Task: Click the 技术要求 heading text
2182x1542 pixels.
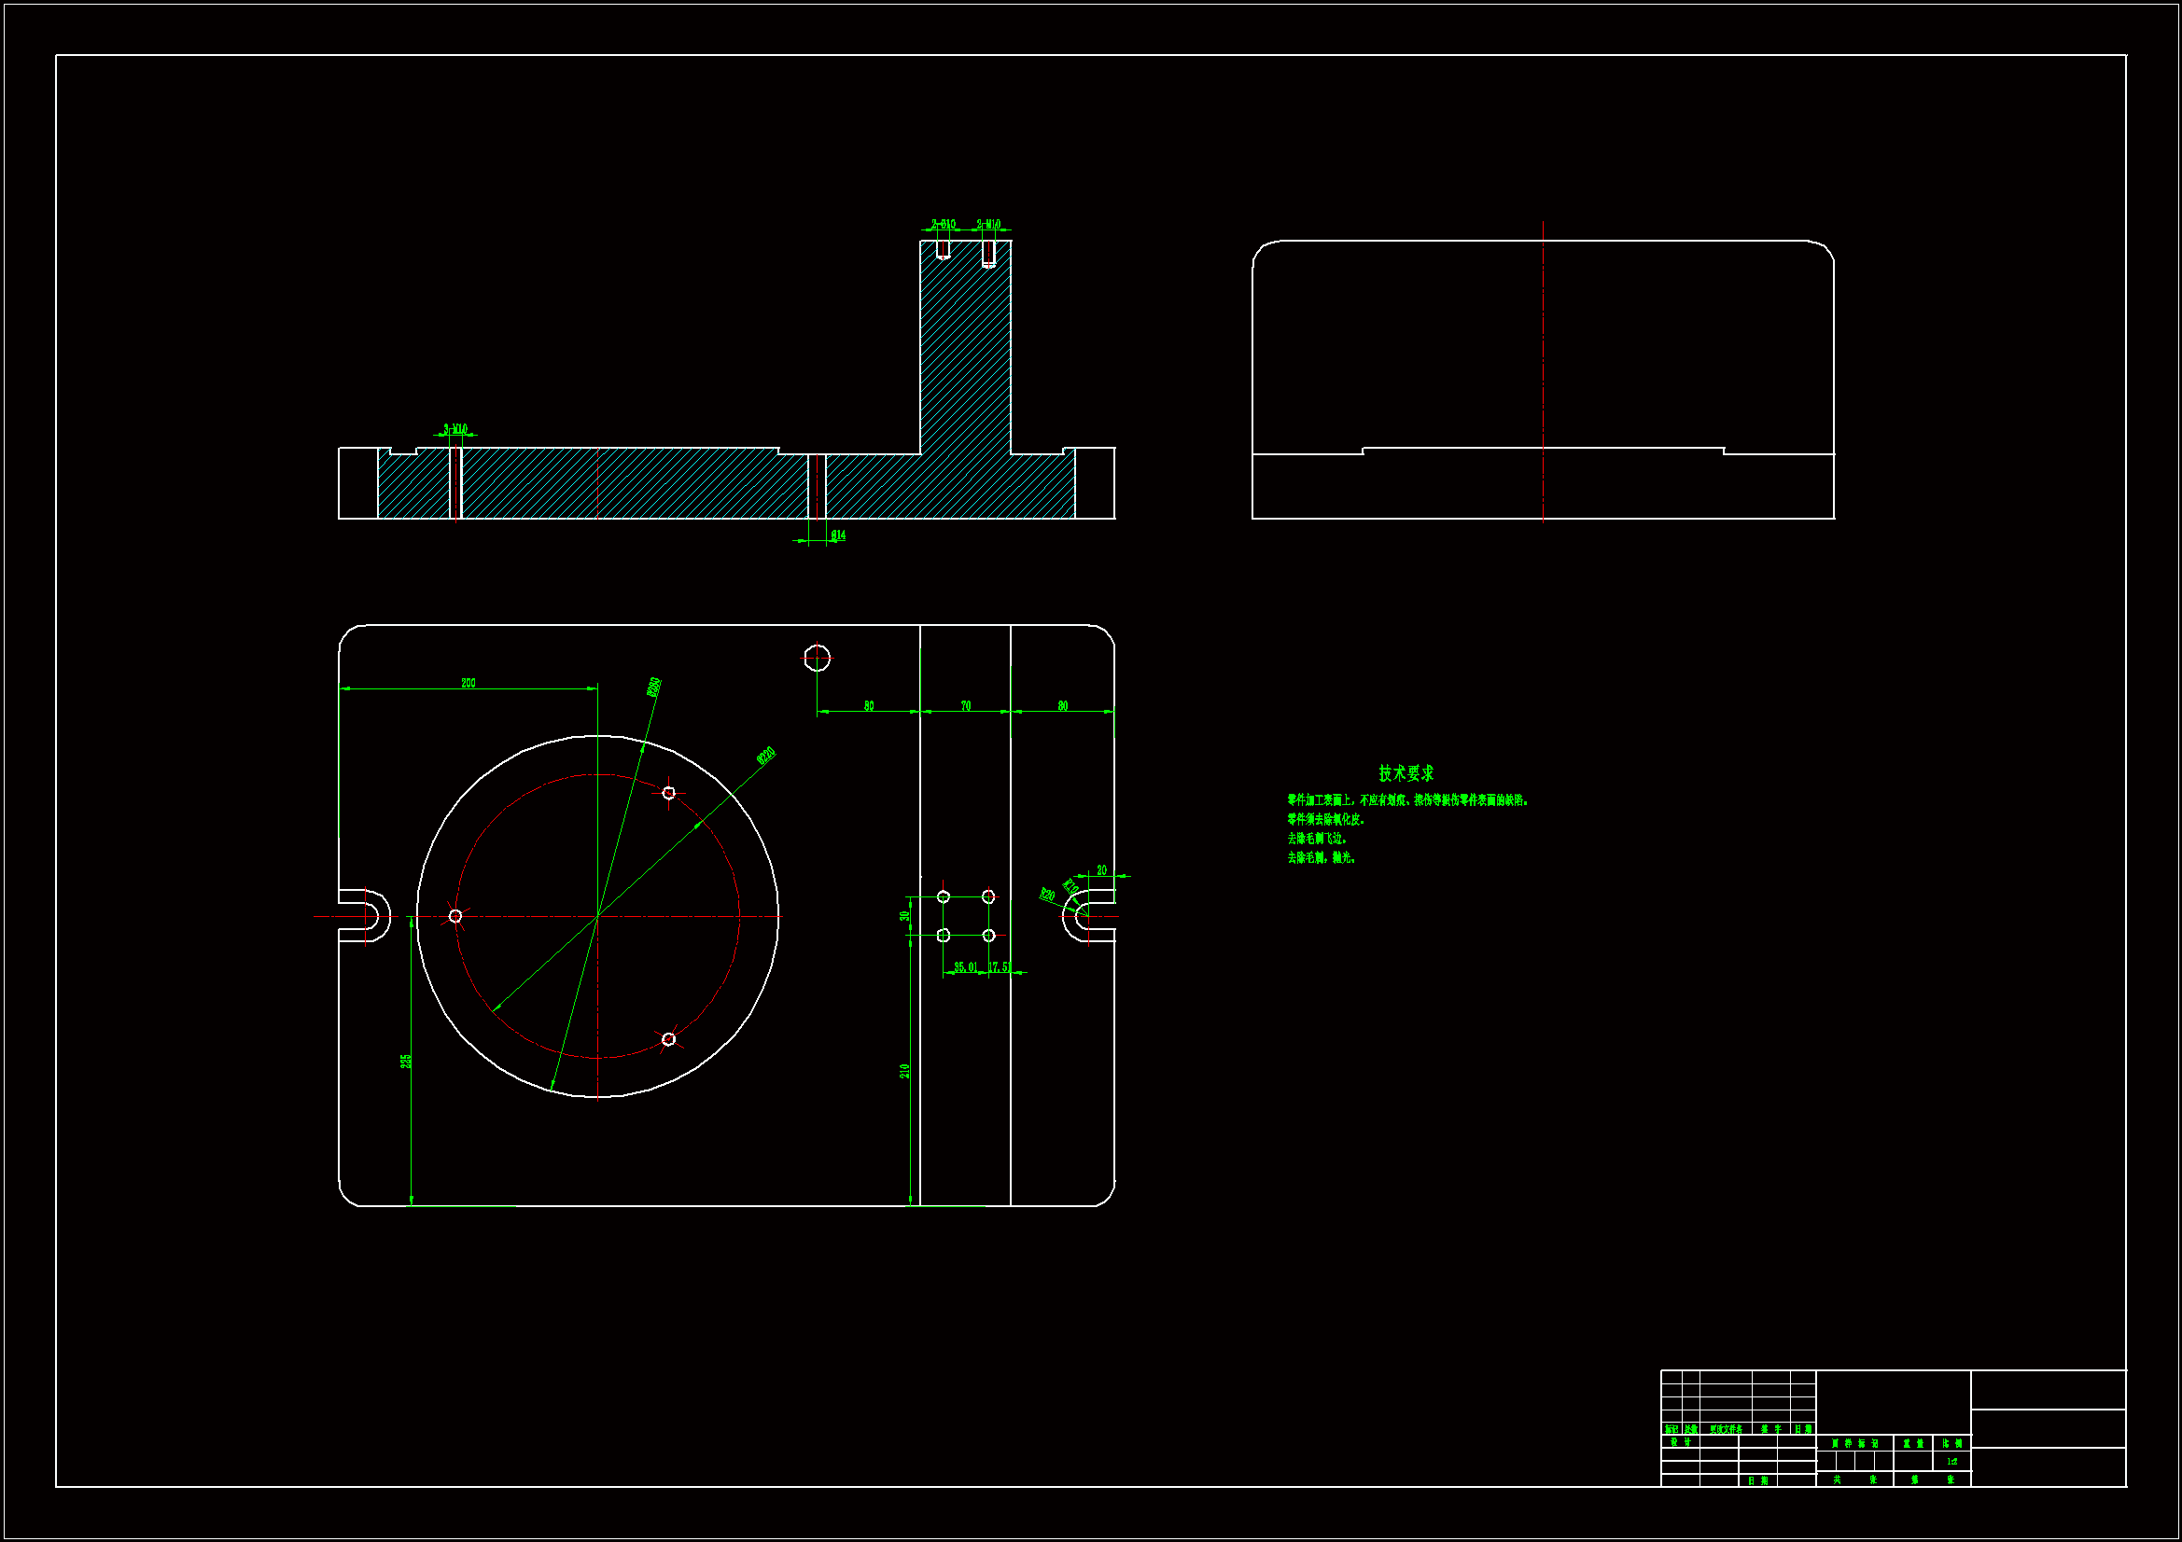Action: click(1406, 773)
